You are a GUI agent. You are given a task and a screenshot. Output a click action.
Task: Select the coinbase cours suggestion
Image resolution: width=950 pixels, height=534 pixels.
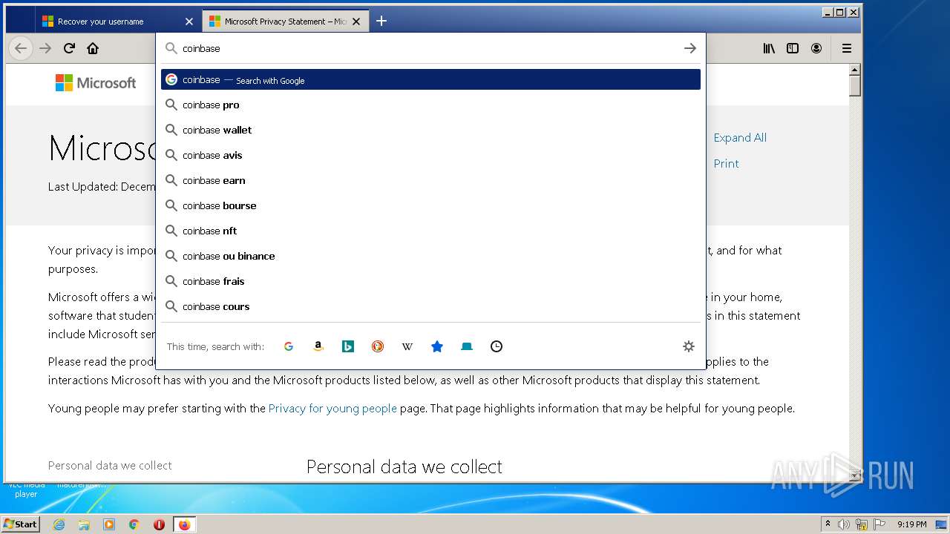click(x=430, y=306)
